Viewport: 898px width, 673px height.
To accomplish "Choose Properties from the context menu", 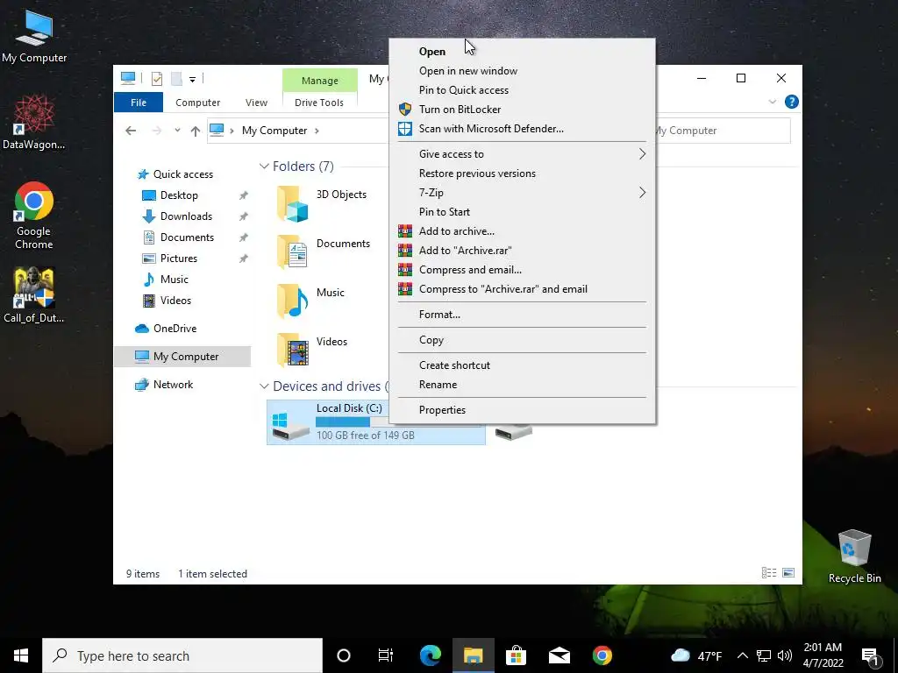I will tap(523, 410).
